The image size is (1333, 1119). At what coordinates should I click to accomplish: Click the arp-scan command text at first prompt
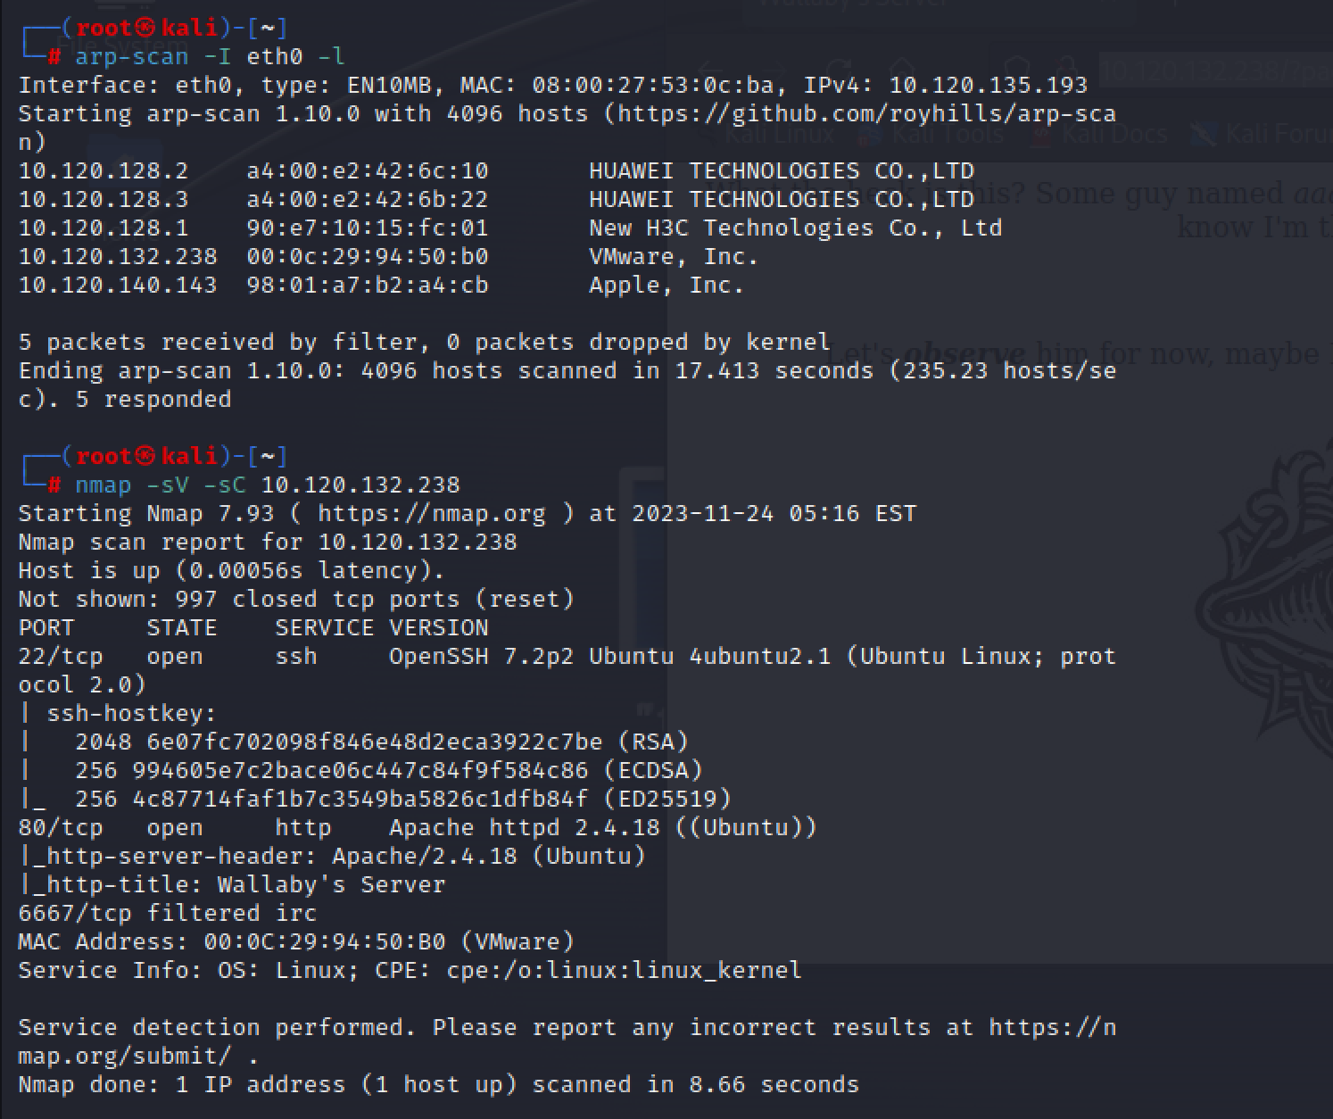click(x=210, y=57)
